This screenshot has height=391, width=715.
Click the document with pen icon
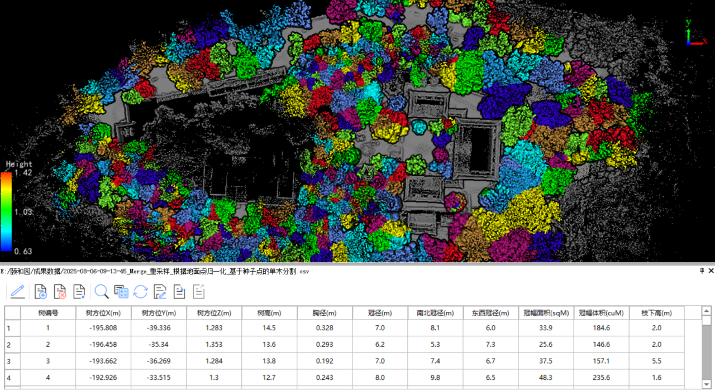[x=160, y=291]
